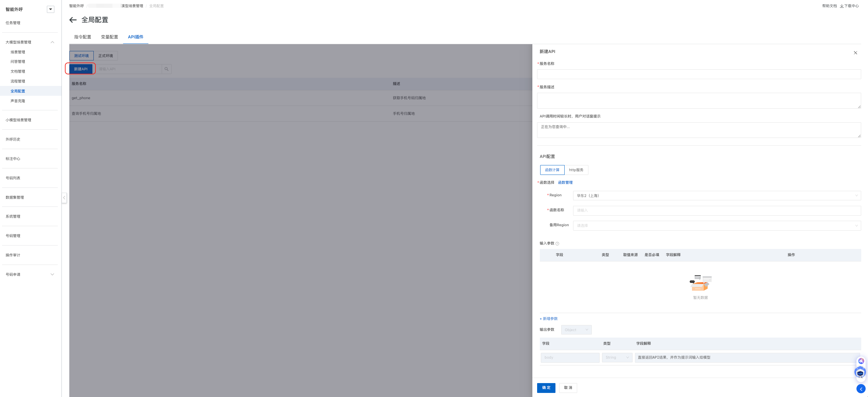Click the blue floating arrow button
This screenshot has width=868, height=397.
coord(861,389)
